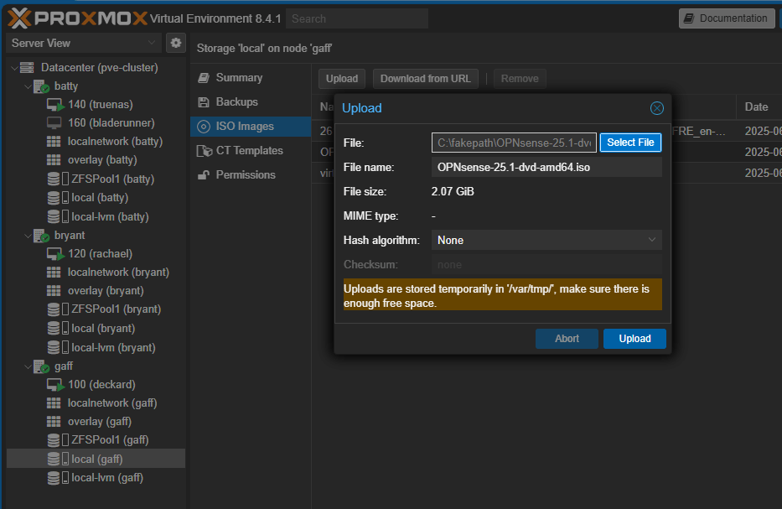Viewport: 782px width, 509px height.
Task: Click the gear icon beside Server View
Action: pos(175,43)
